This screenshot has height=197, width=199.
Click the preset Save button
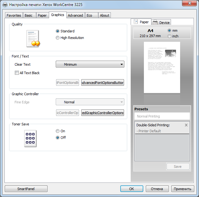coord(178,167)
